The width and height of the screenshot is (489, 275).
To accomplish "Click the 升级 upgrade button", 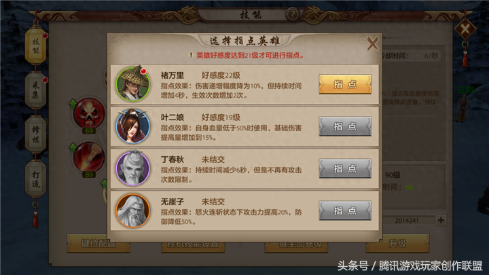I will pyautogui.click(x=397, y=243).
